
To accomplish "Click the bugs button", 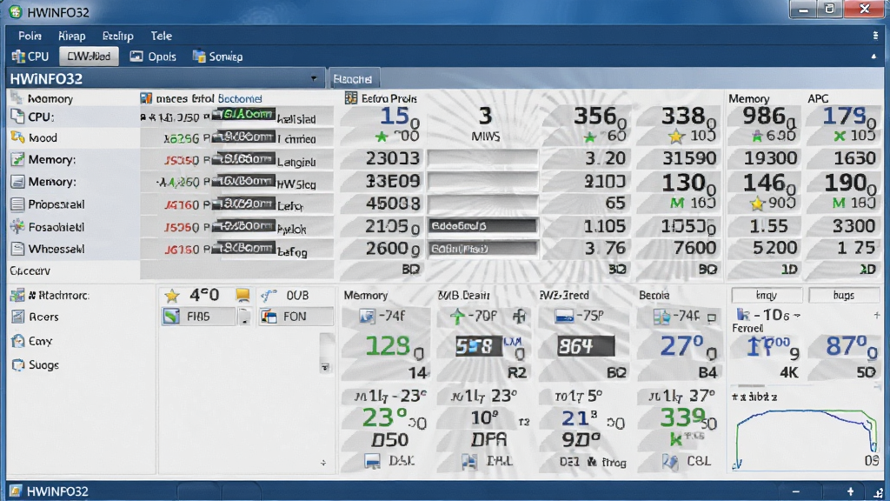I will [843, 296].
